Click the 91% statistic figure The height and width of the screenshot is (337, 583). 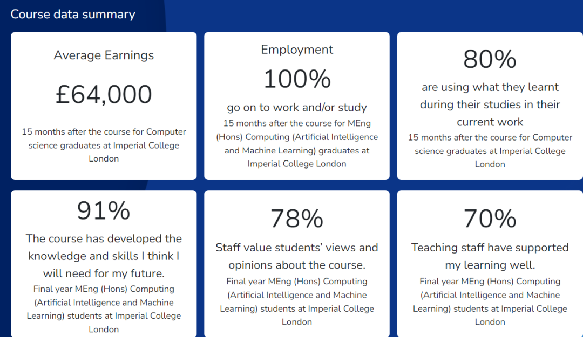point(104,211)
